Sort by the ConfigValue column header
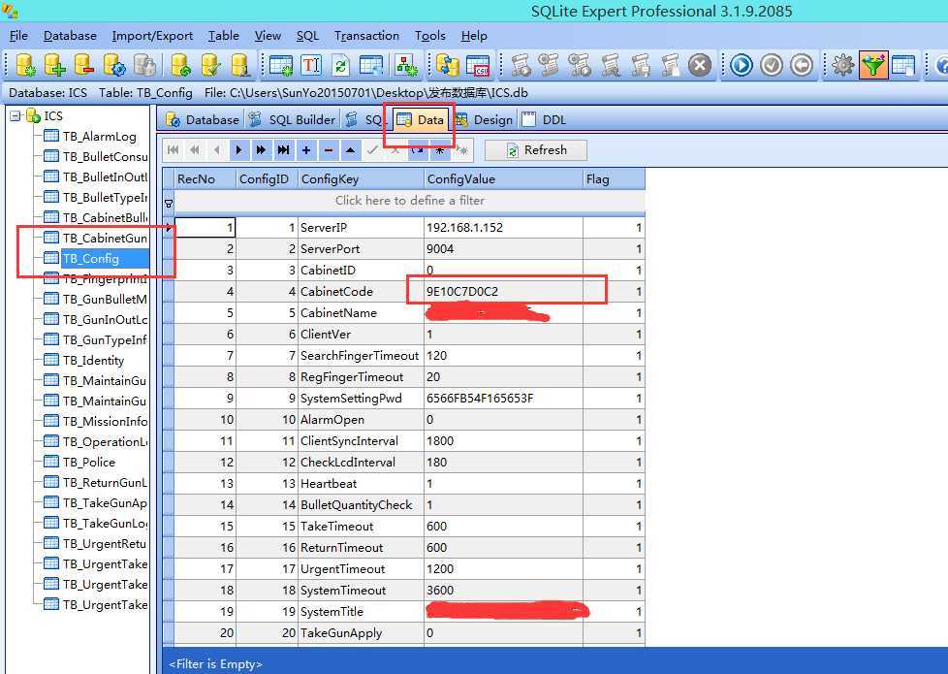The height and width of the screenshot is (674, 948). pos(503,179)
